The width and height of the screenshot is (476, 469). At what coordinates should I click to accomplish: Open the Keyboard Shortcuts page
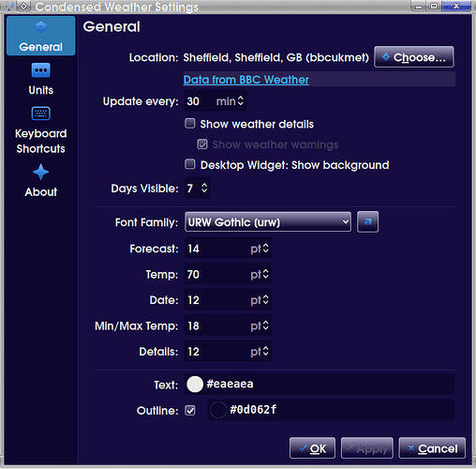click(40, 130)
